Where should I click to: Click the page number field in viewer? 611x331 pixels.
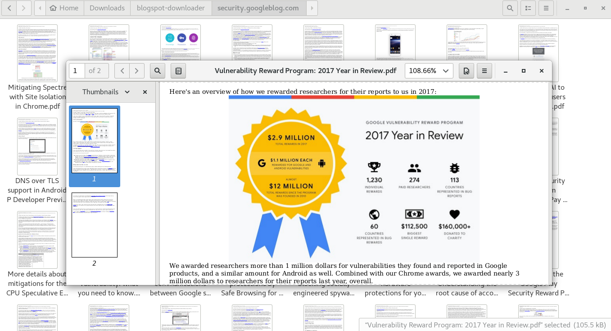77,71
